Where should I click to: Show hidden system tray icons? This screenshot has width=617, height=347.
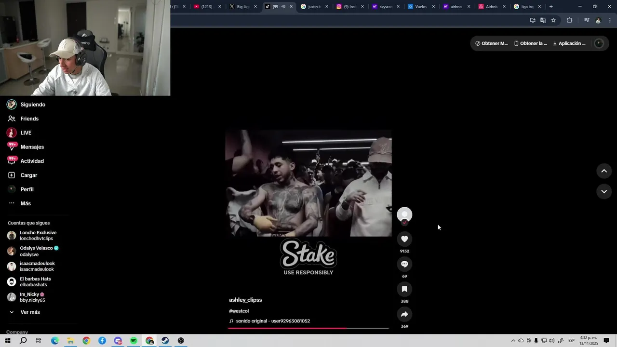tap(513, 341)
